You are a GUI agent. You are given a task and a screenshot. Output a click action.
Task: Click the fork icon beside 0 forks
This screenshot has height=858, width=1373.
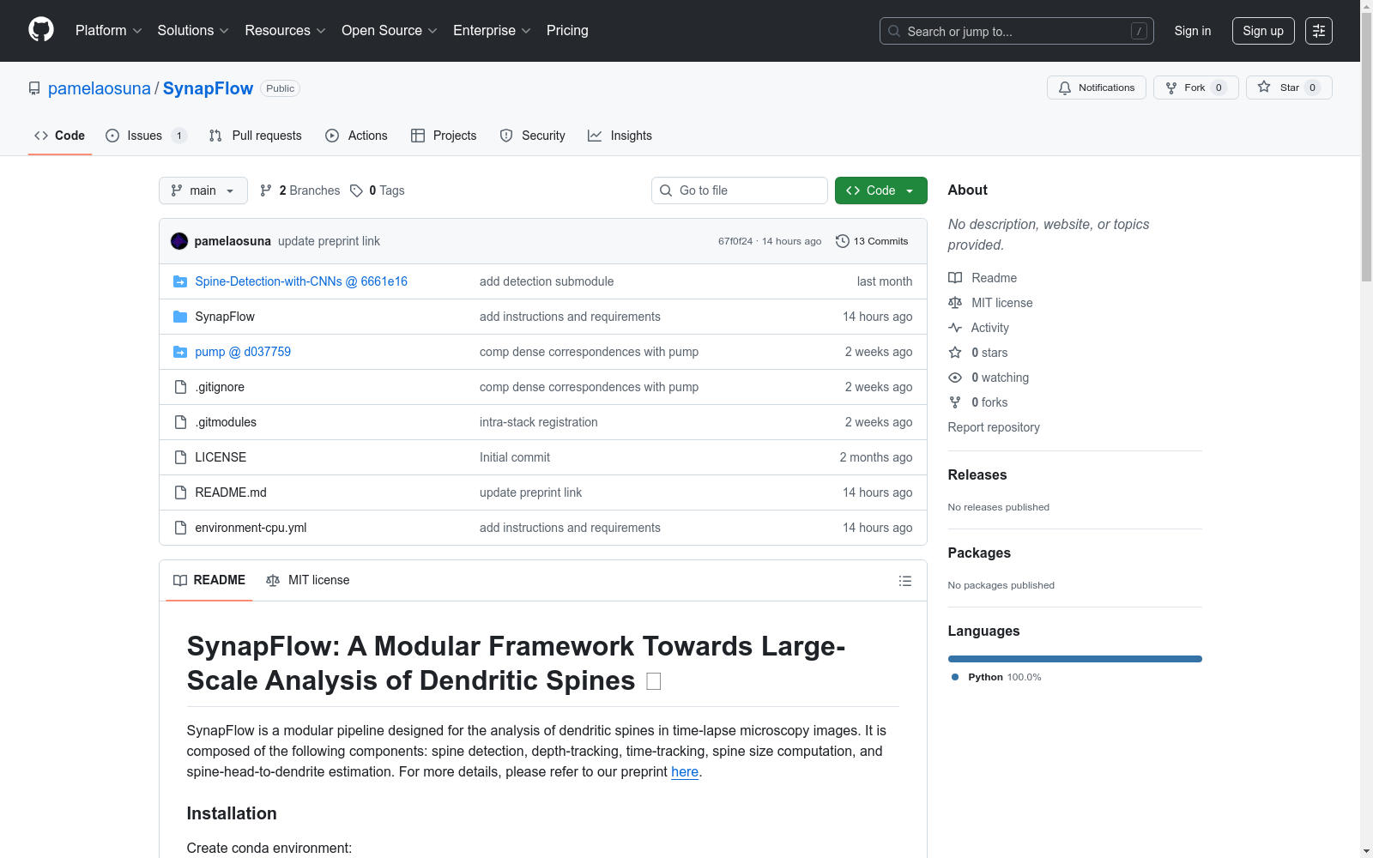tap(955, 402)
